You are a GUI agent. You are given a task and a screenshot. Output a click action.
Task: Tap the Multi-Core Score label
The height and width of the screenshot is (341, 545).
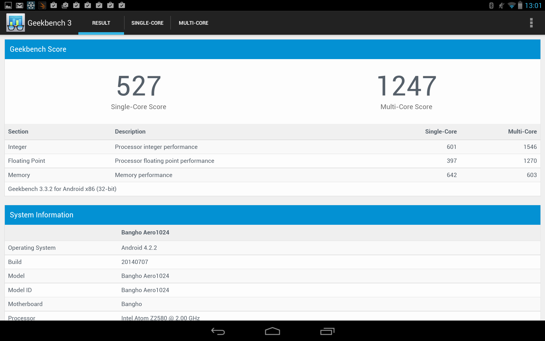[406, 107]
